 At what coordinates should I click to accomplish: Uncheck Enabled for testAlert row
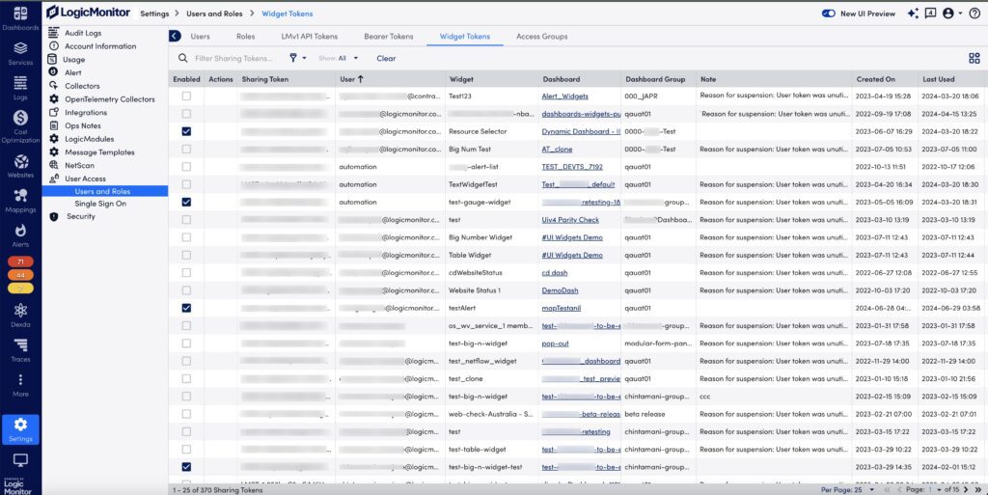[x=186, y=308]
